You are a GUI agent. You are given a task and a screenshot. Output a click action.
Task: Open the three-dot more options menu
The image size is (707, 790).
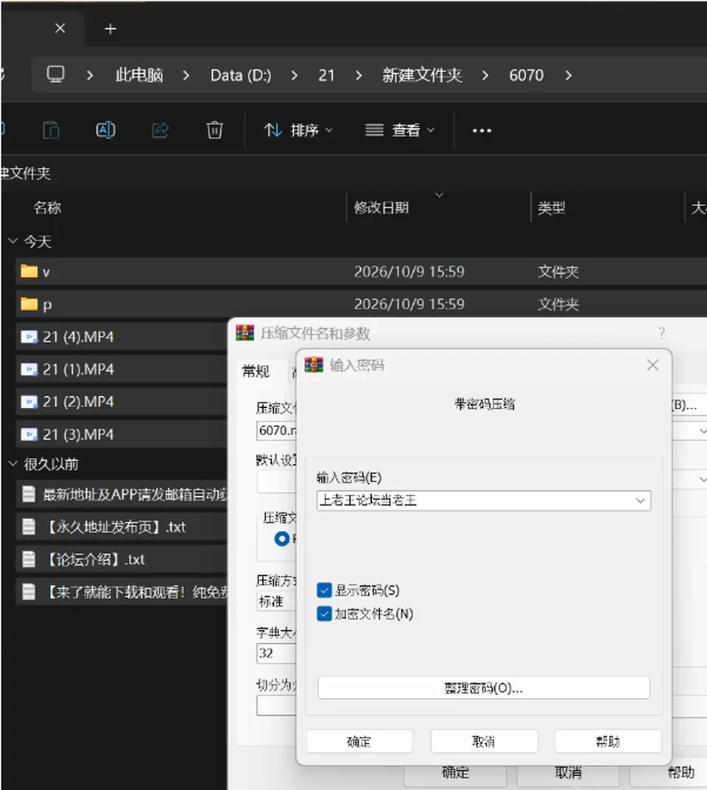[482, 130]
